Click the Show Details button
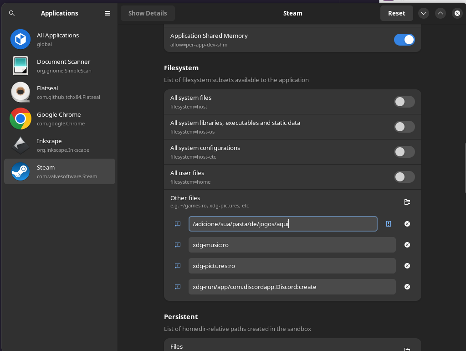This screenshot has height=351, width=466. [x=148, y=13]
